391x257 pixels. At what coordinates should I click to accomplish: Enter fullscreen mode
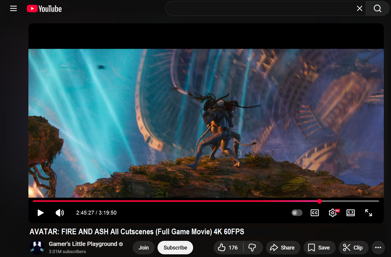pos(369,213)
